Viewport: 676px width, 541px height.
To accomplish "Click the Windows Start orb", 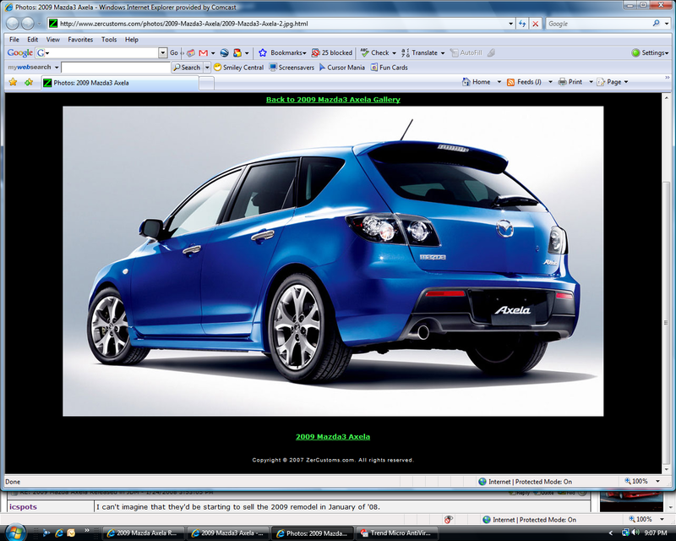I will (x=15, y=533).
